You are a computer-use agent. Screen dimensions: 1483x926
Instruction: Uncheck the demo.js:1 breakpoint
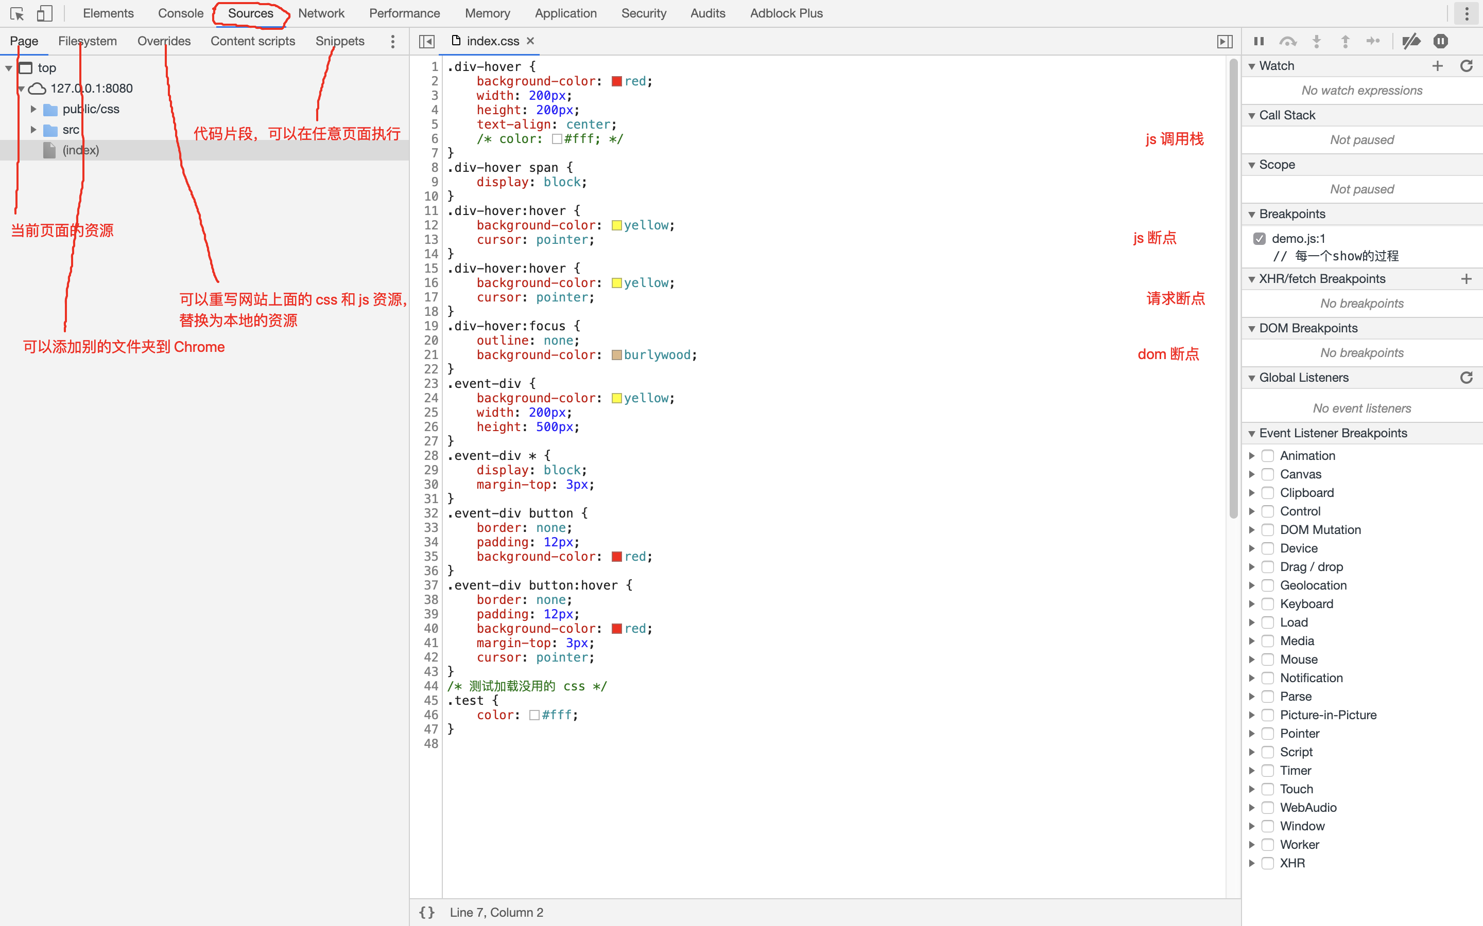(x=1260, y=238)
